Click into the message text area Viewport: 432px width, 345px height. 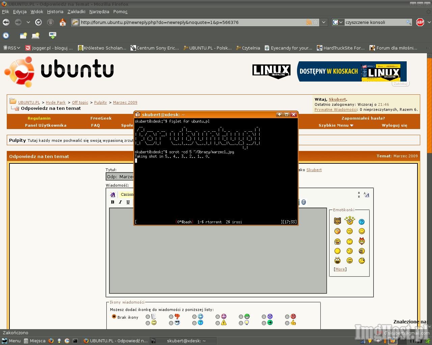click(x=218, y=251)
